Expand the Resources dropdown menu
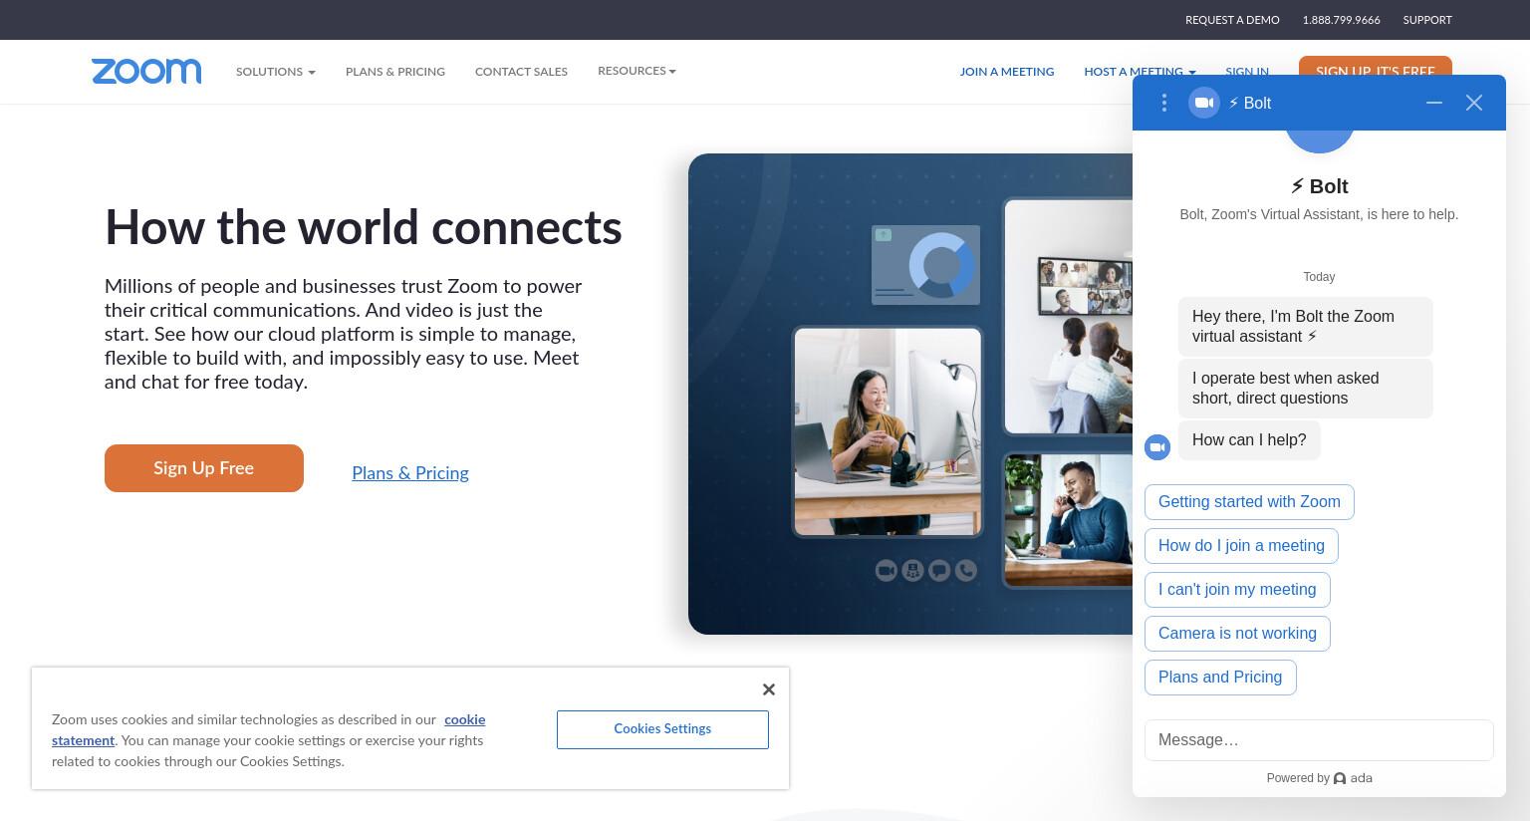1530x821 pixels. (637, 71)
